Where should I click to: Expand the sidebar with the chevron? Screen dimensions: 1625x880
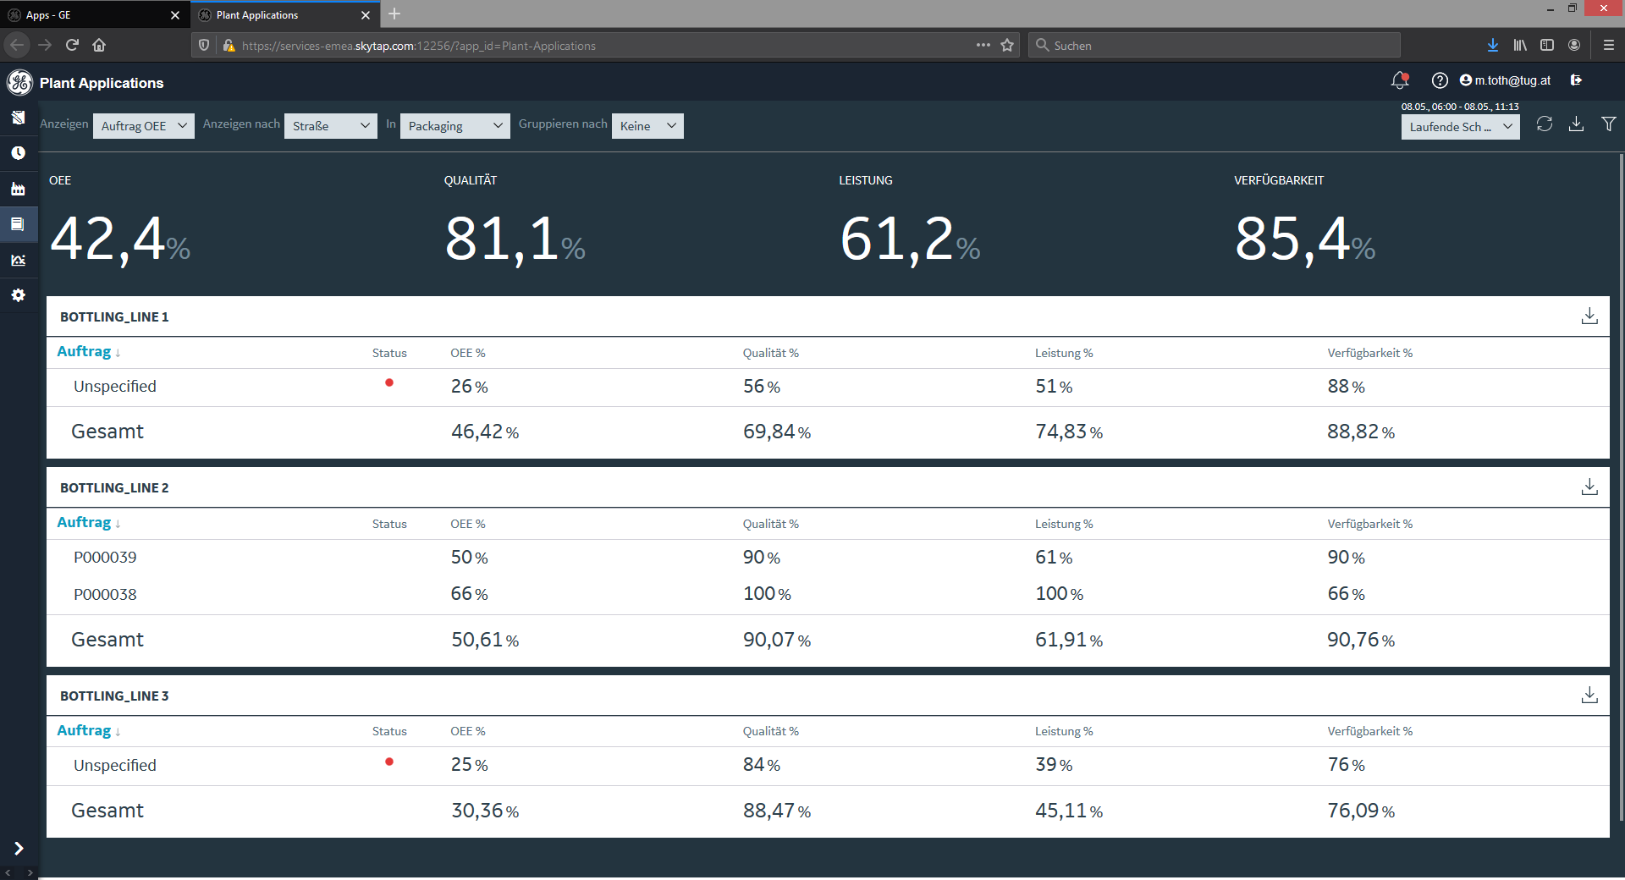tap(19, 848)
